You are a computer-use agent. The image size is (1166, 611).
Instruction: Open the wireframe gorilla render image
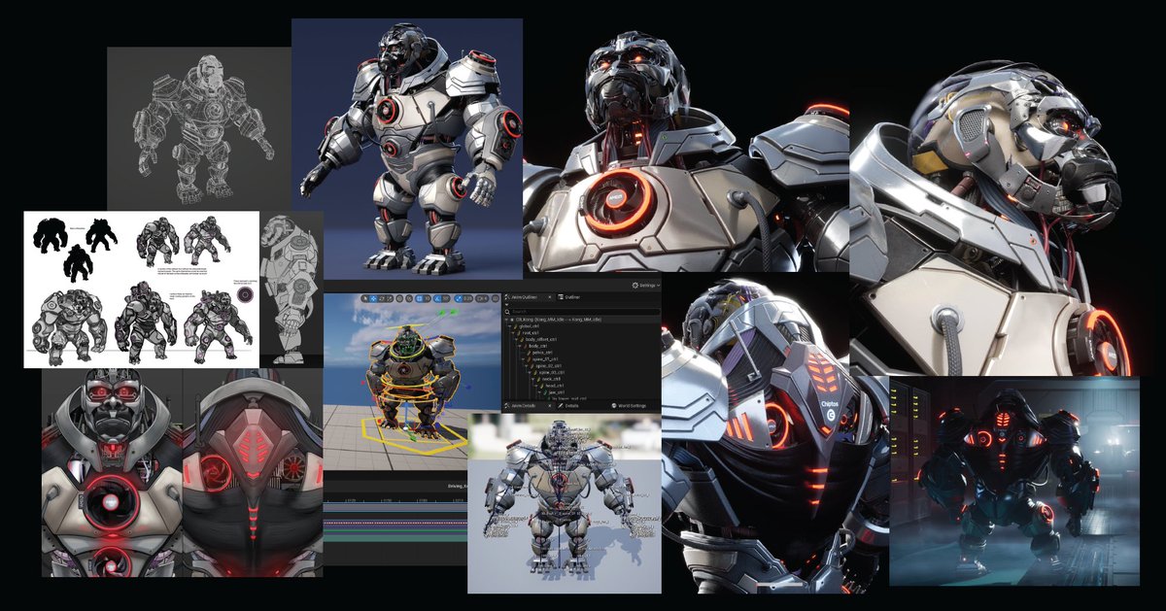(x=198, y=128)
